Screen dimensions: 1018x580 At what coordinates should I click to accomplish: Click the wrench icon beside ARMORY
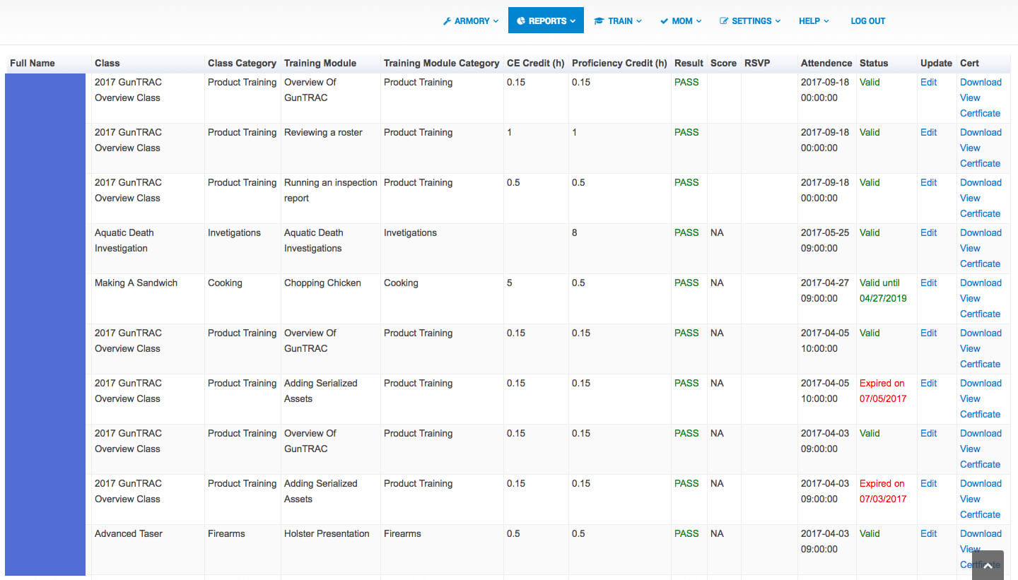point(447,21)
